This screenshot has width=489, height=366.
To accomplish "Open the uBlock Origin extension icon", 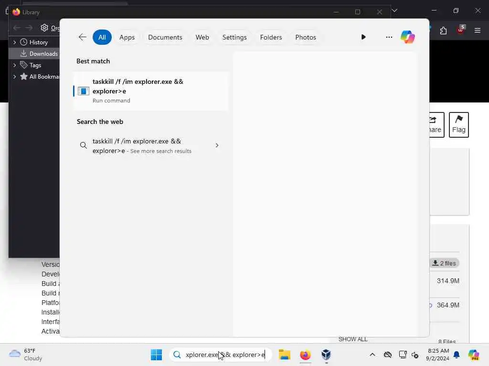I will 460,30.
